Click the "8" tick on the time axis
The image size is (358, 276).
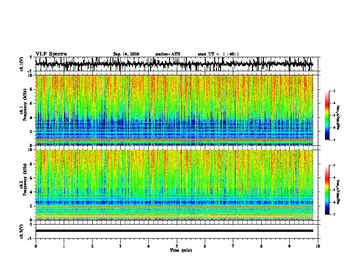[x=261, y=246]
